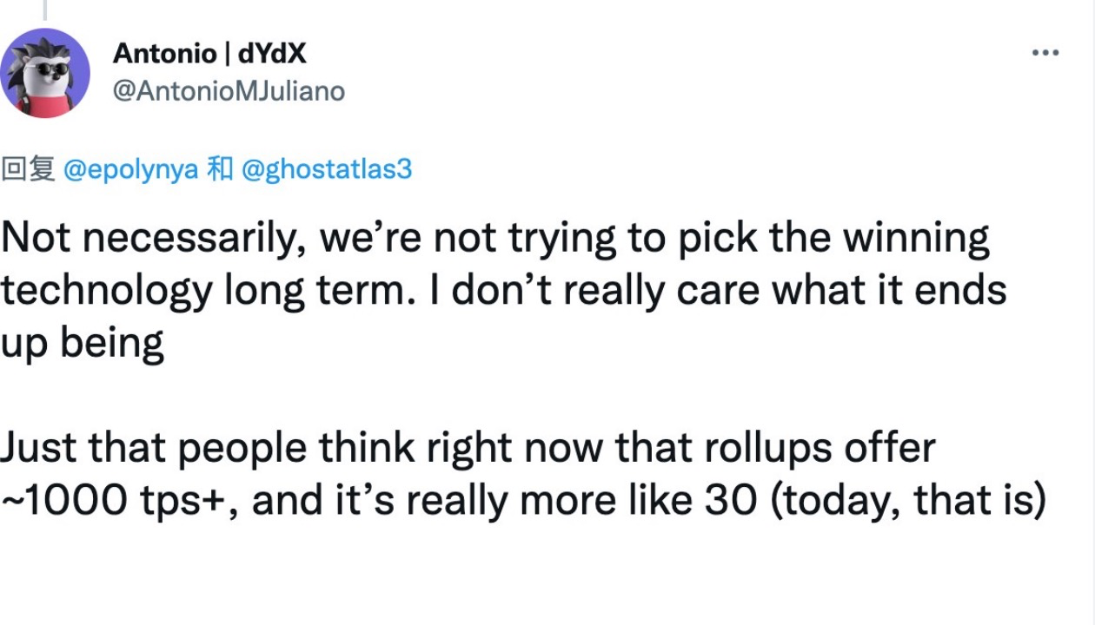Visit the @AntonioMJuliano handle

[229, 90]
